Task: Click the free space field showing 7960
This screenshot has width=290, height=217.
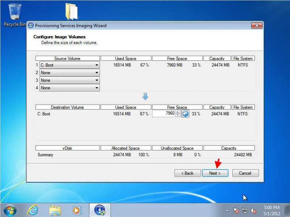Action: [x=164, y=114]
